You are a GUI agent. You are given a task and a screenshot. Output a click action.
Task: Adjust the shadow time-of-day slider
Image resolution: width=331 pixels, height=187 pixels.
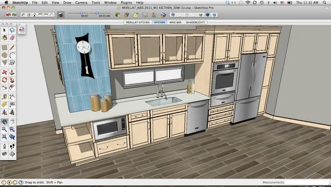tap(97, 14)
